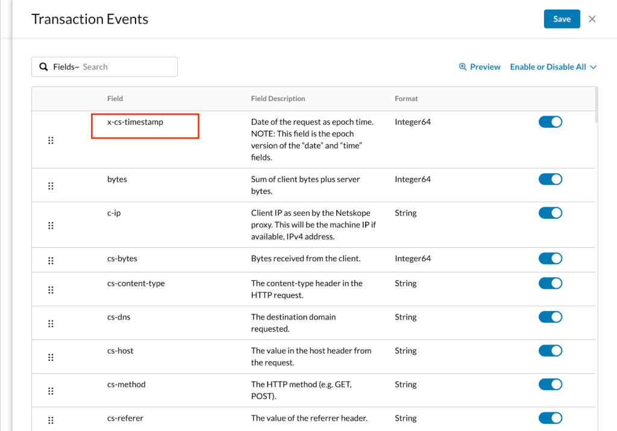Select the cs-dns field name
This screenshot has height=431, width=617.
tap(119, 317)
